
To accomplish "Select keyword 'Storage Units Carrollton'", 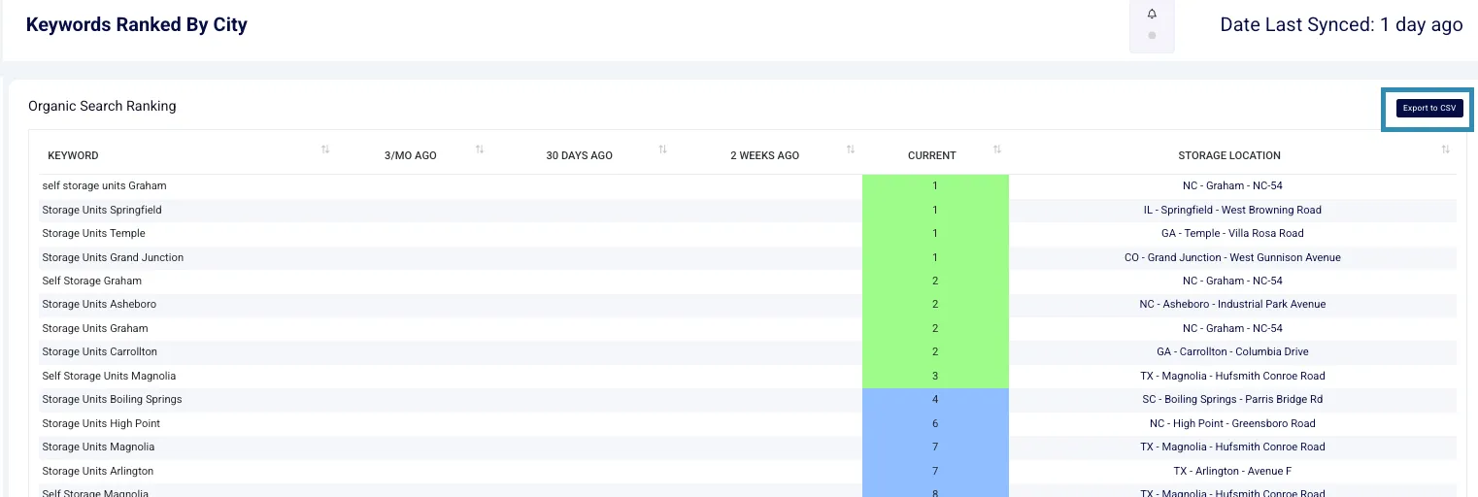I will point(99,351).
